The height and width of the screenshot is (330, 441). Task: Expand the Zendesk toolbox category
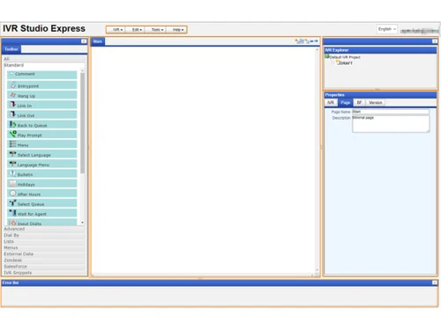pyautogui.click(x=44, y=260)
